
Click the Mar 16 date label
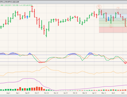click(x=85, y=93)
